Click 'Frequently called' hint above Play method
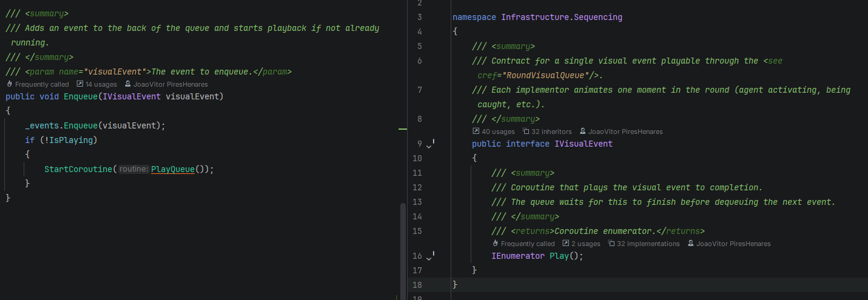 (x=523, y=244)
